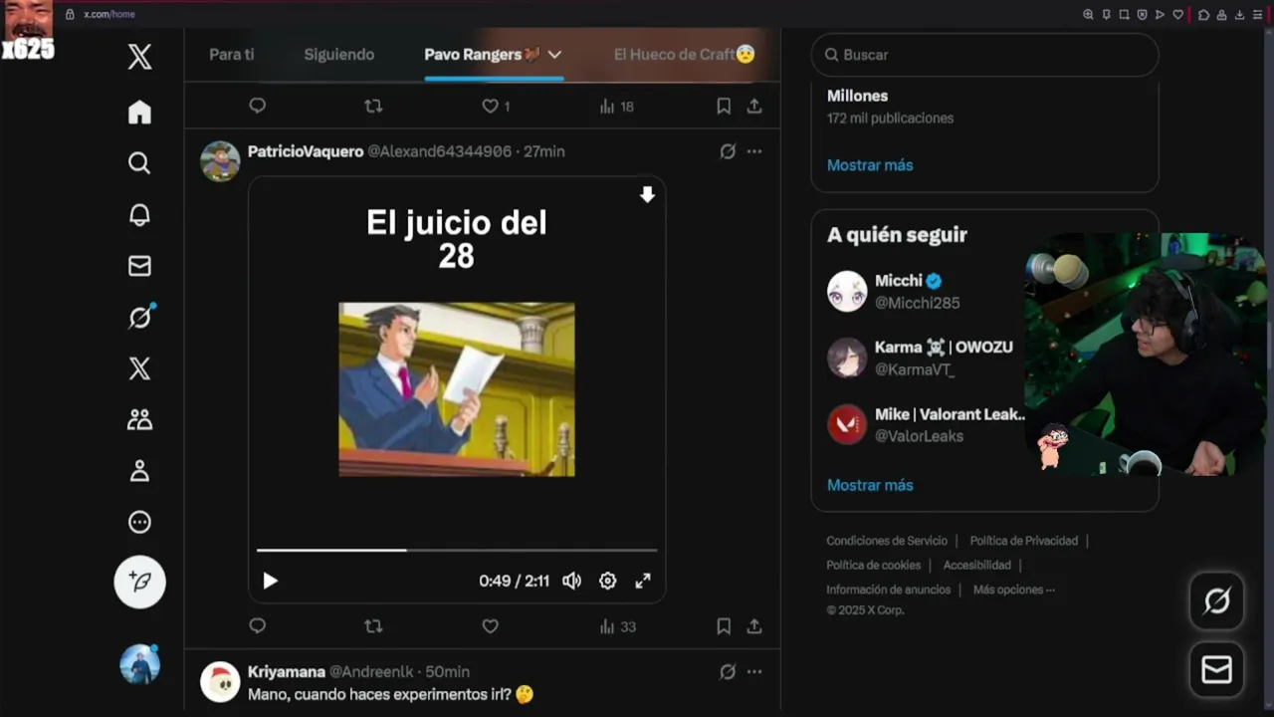Share PatricioVaquero's video post

coord(754,626)
